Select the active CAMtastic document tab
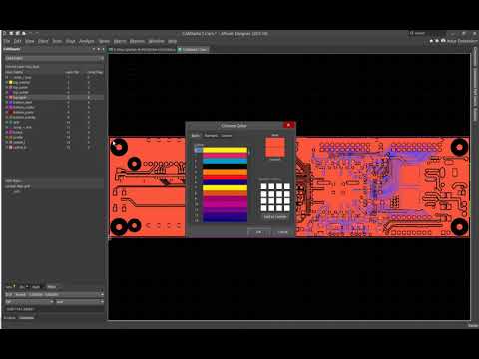The image size is (479, 359). click(193, 49)
